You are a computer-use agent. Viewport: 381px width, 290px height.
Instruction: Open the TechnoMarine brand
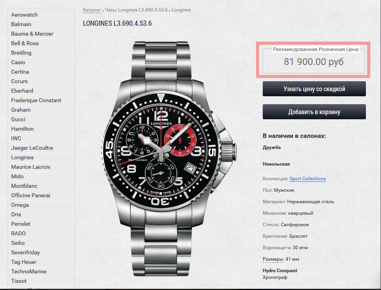coord(29,271)
